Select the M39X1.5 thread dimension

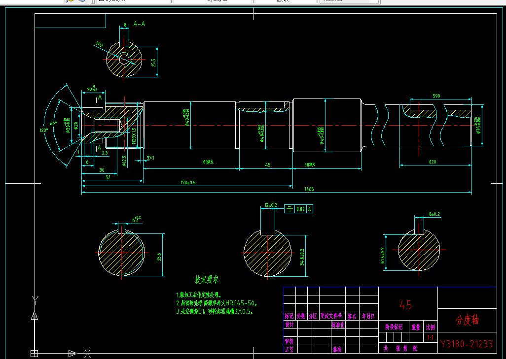click(x=134, y=136)
